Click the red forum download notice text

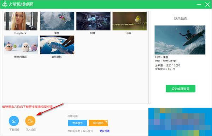(28, 107)
